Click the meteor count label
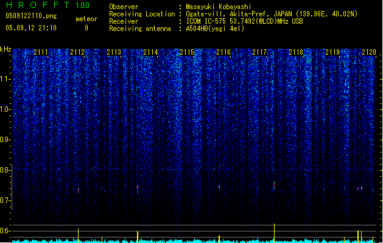 (x=86, y=19)
